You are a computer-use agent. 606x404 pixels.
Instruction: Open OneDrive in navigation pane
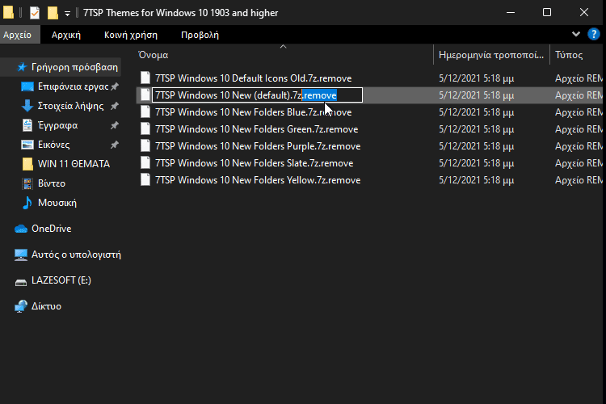tap(52, 229)
